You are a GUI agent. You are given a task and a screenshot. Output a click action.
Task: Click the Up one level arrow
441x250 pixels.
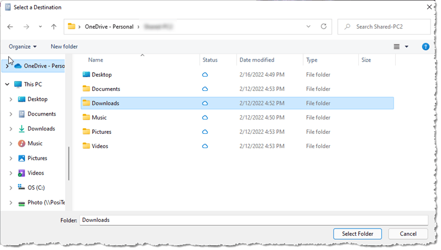[x=53, y=26]
